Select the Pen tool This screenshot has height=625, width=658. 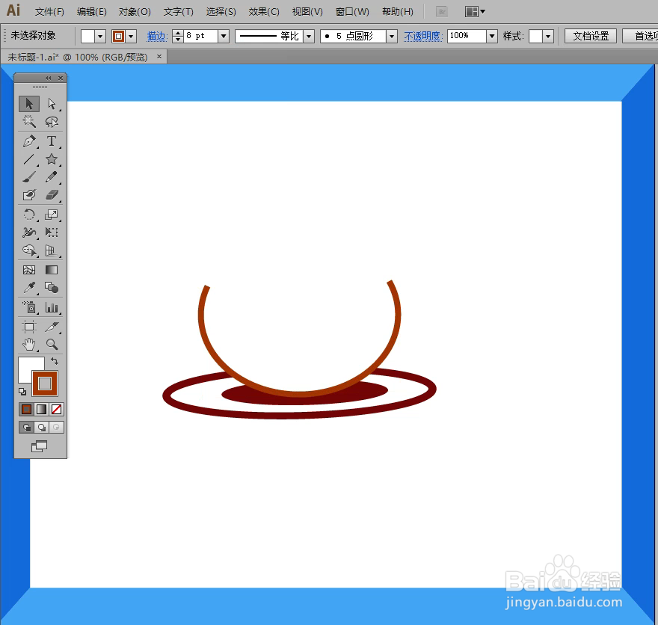pyautogui.click(x=29, y=141)
